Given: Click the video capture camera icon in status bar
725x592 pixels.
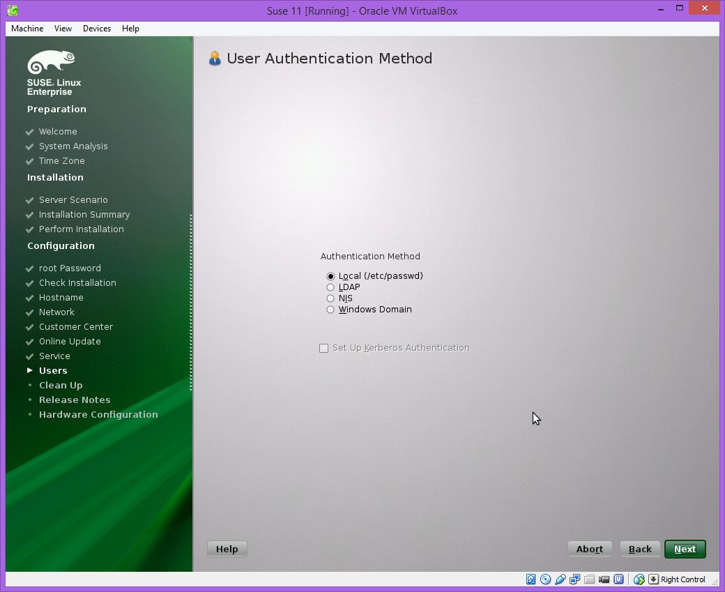Looking at the screenshot, I should [x=604, y=579].
